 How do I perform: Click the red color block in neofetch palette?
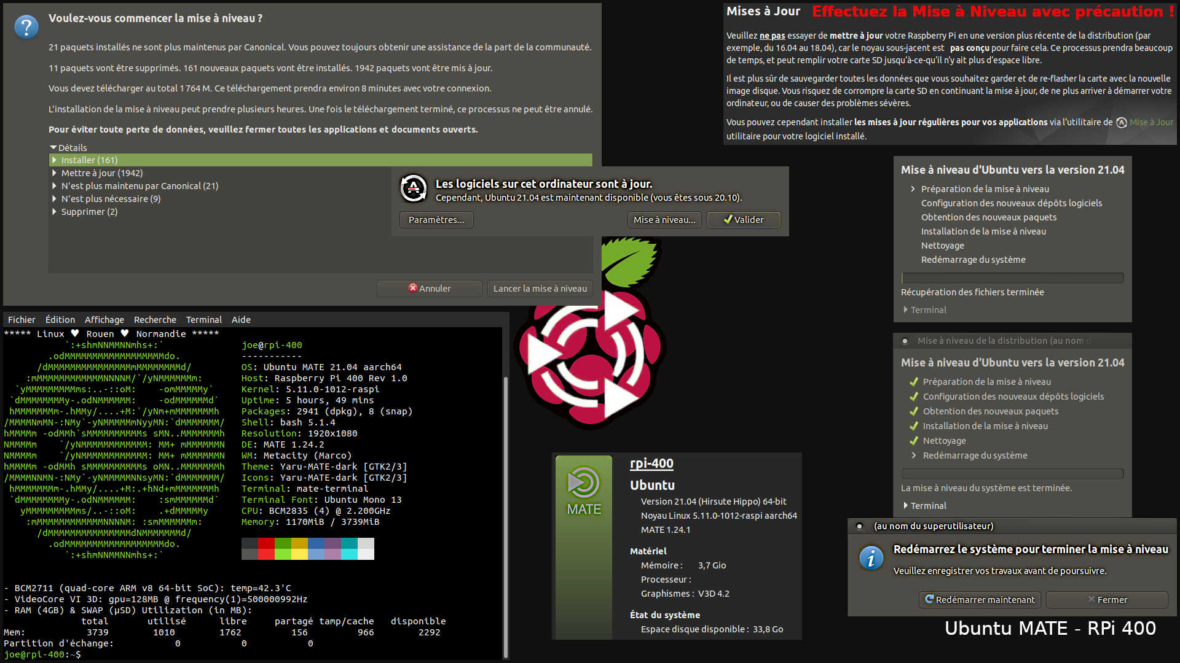point(266,543)
